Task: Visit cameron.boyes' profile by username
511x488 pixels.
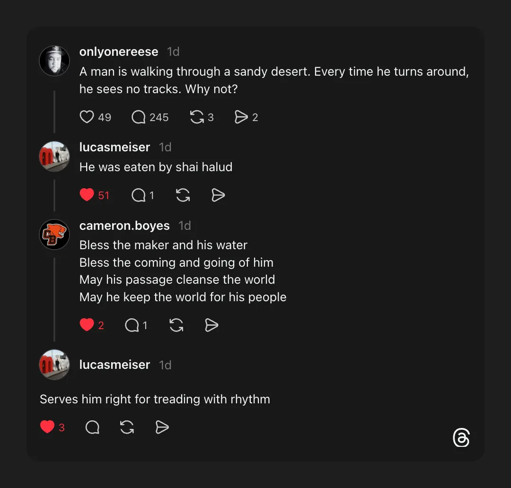Action: 124,226
